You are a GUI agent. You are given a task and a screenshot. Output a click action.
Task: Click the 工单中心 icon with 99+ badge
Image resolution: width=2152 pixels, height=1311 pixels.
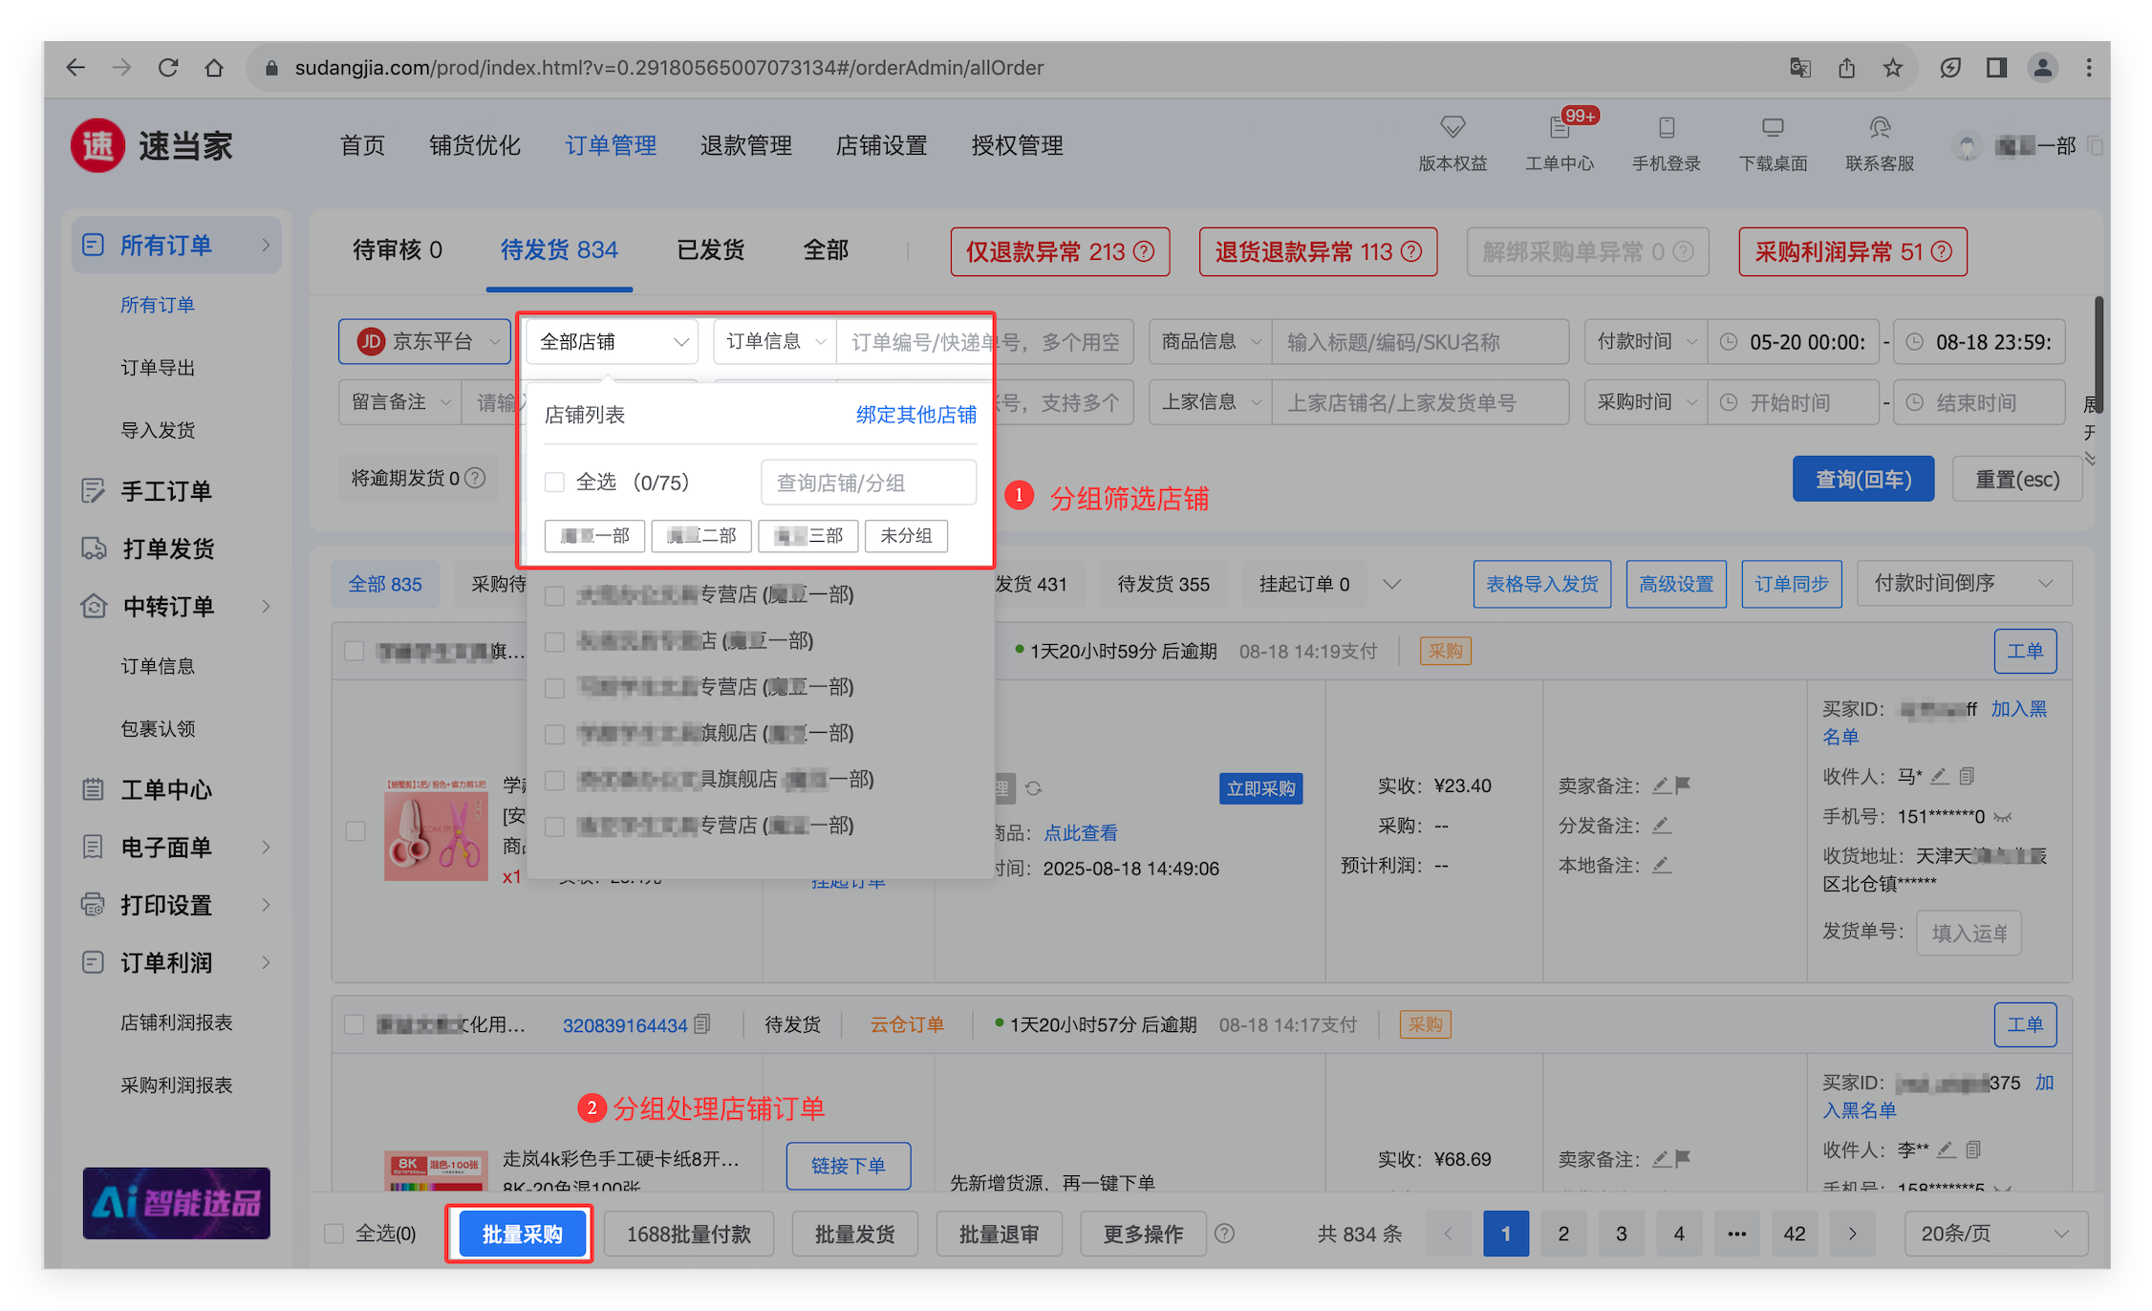point(1560,128)
